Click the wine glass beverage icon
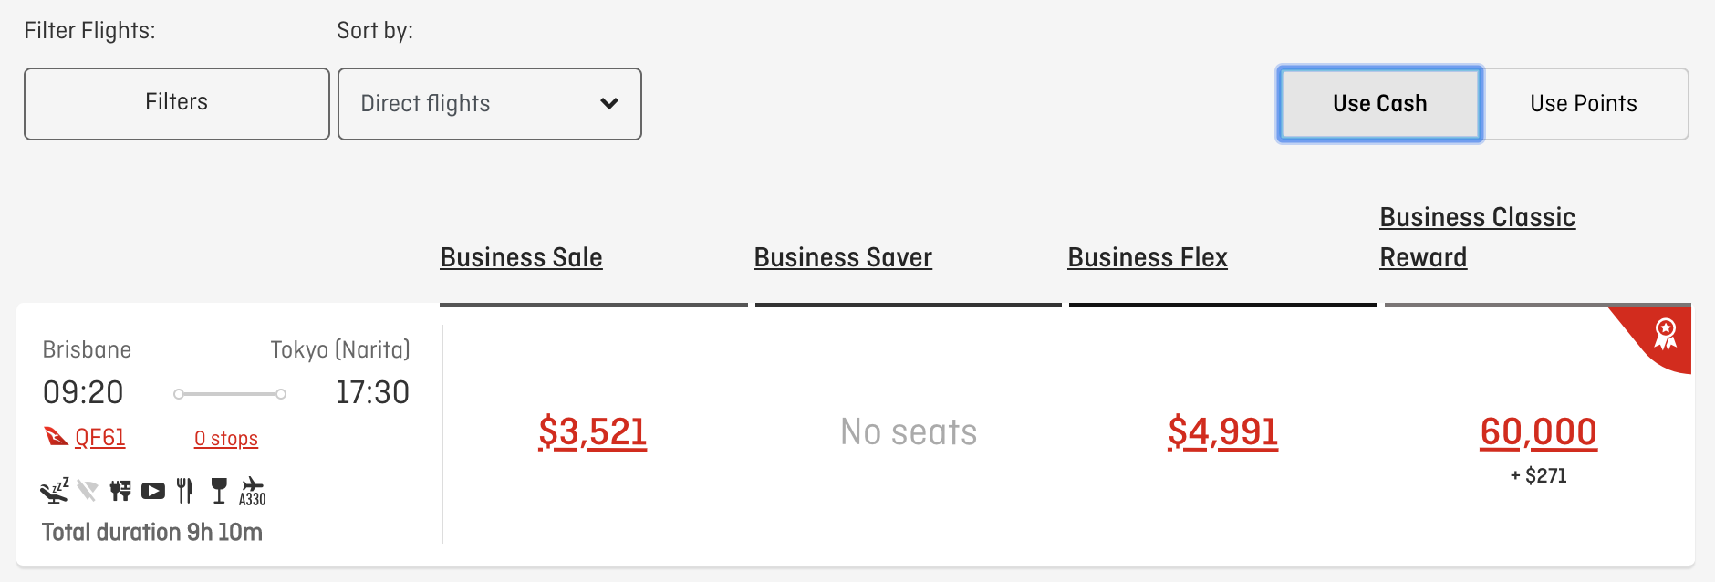Image resolution: width=1715 pixels, height=582 pixels. coord(219,491)
